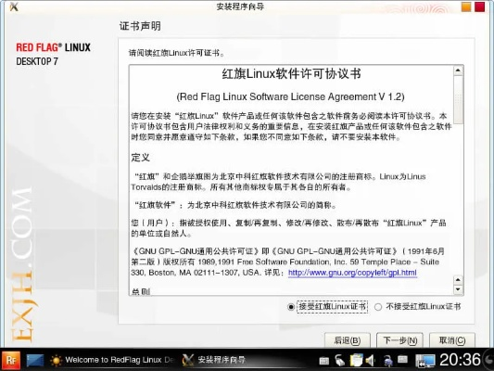Image resolution: width=494 pixels, height=371 pixels.
Task: Click the small card tray icon beside monitor
Action: point(403,359)
